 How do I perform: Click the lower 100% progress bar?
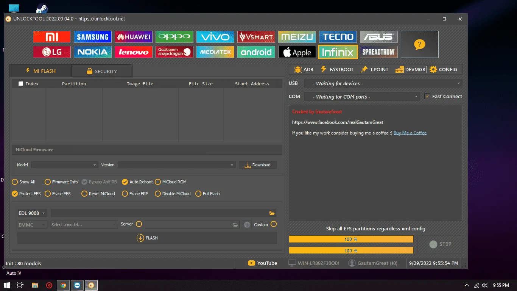pyautogui.click(x=351, y=250)
